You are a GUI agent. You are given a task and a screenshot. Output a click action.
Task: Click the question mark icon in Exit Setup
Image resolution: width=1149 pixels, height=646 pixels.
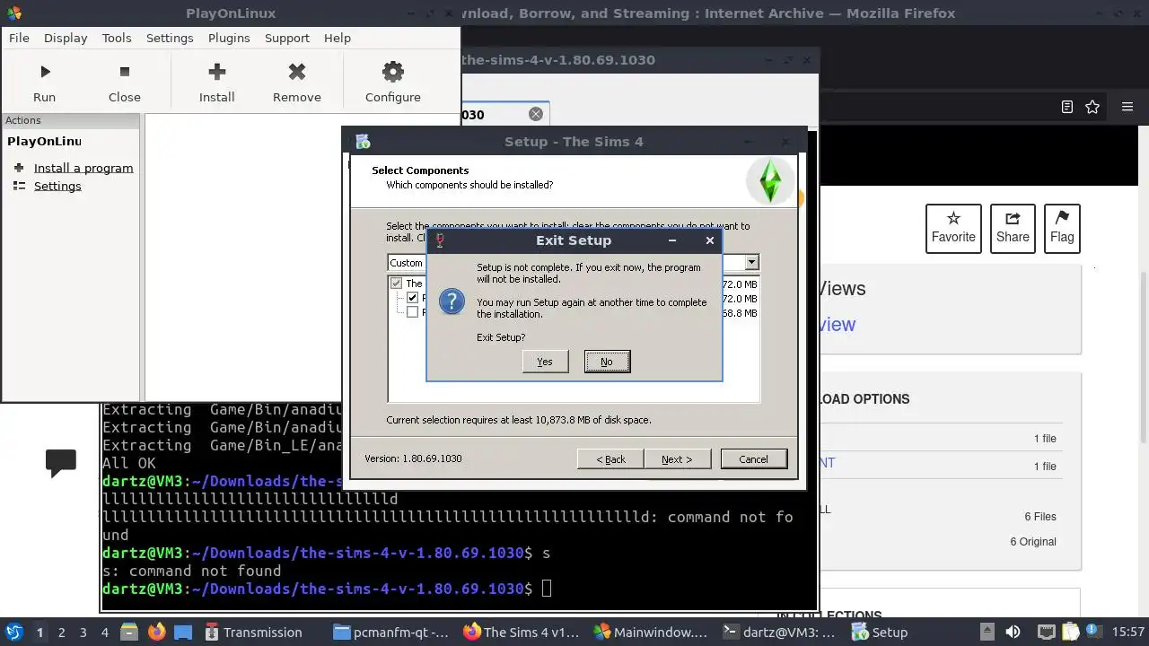click(x=452, y=301)
